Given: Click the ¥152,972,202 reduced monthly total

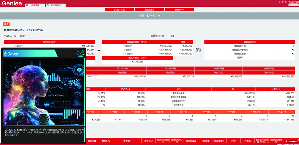Looking at the screenshot, I should click(165, 46).
